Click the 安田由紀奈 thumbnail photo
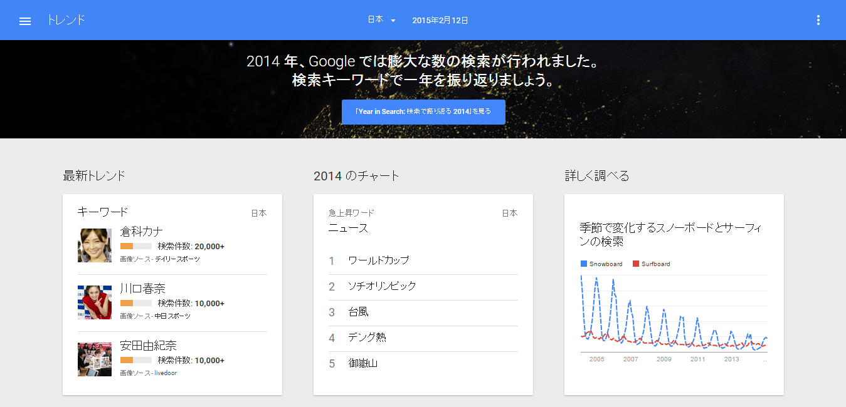This screenshot has height=407, width=846. pyautogui.click(x=95, y=359)
